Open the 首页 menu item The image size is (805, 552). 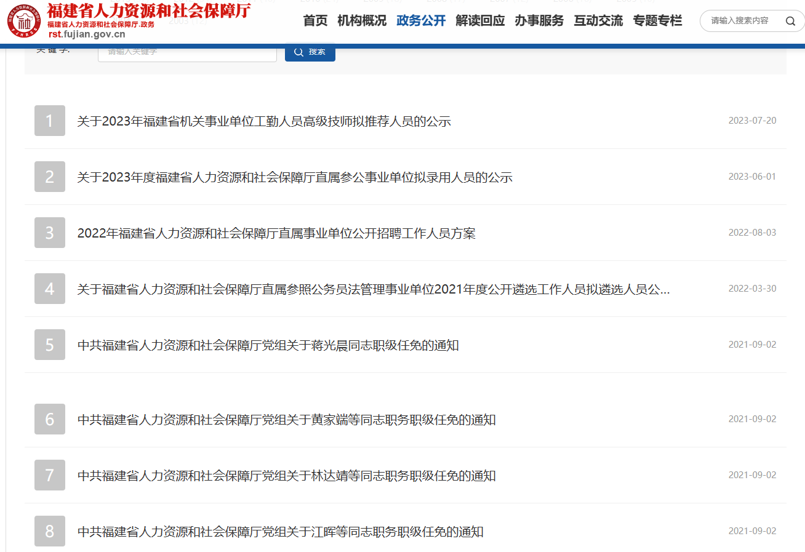tap(315, 21)
